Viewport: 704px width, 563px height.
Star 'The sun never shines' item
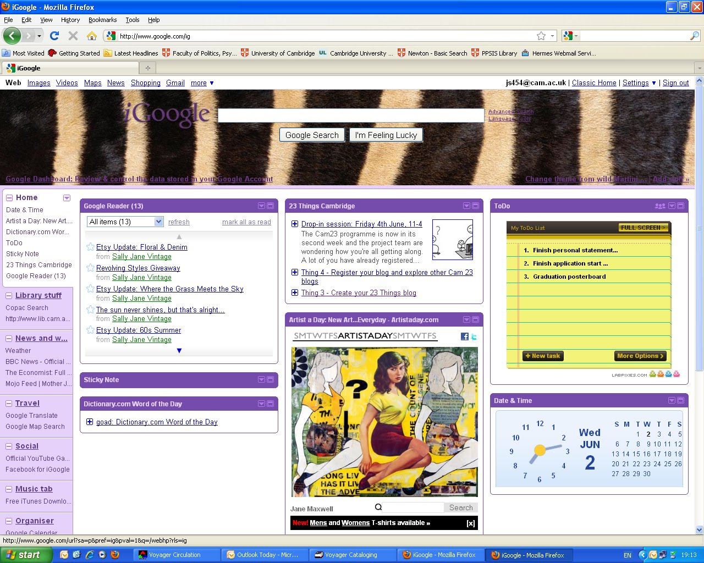90,310
